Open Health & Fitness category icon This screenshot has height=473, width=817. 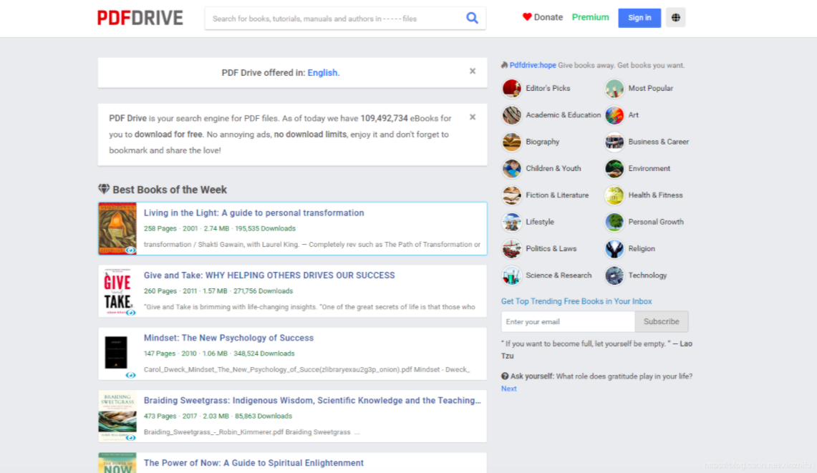(614, 195)
